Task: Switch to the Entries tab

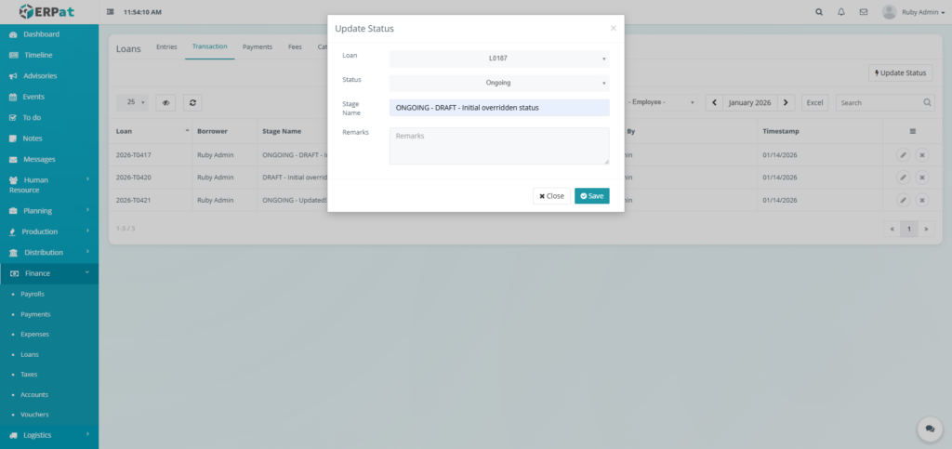Action: tap(166, 46)
